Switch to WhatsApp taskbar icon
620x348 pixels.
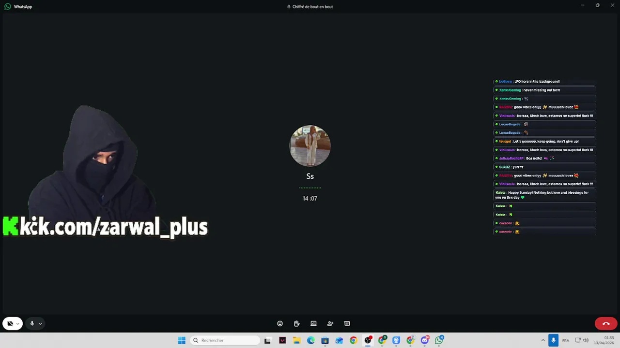[x=439, y=340]
